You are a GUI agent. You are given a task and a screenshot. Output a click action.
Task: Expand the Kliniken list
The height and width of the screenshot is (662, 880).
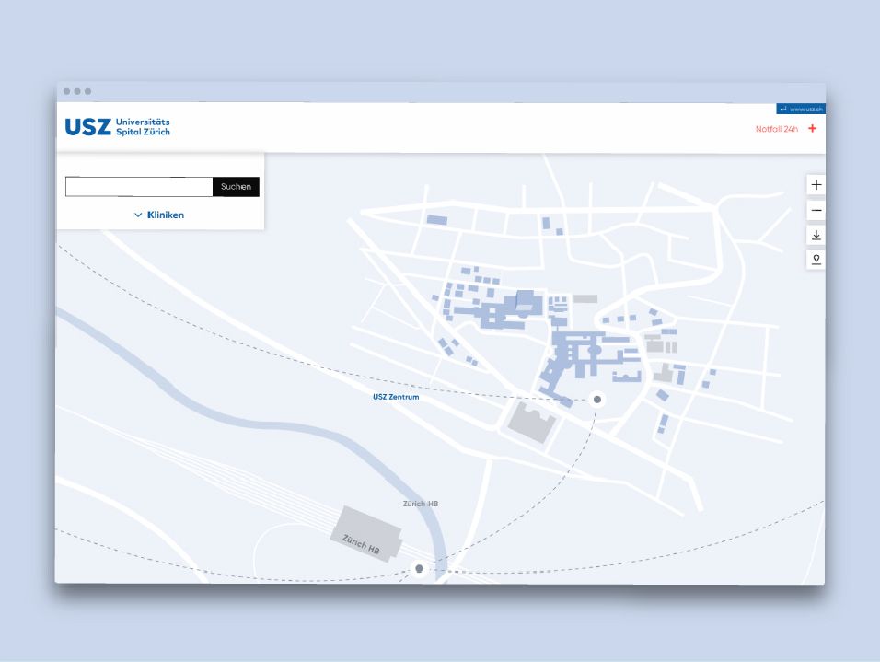point(165,215)
